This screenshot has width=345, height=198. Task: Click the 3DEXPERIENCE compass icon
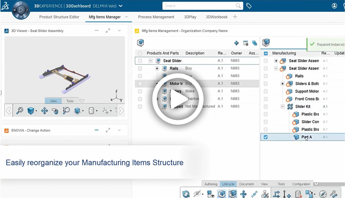pos(21,10)
